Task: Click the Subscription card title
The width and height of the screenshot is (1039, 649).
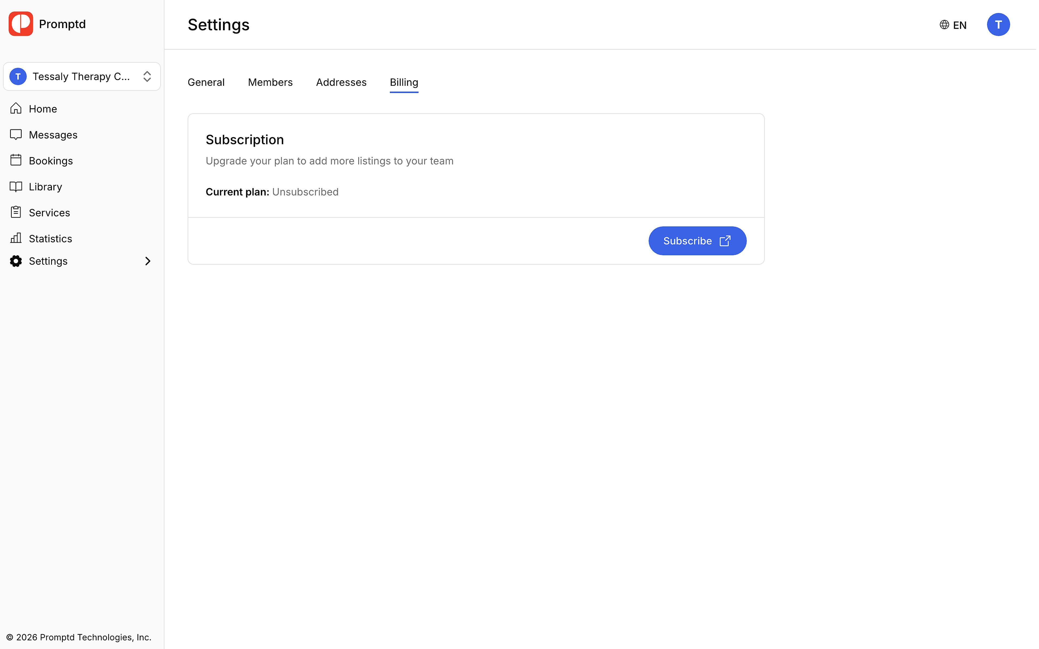Action: point(245,140)
